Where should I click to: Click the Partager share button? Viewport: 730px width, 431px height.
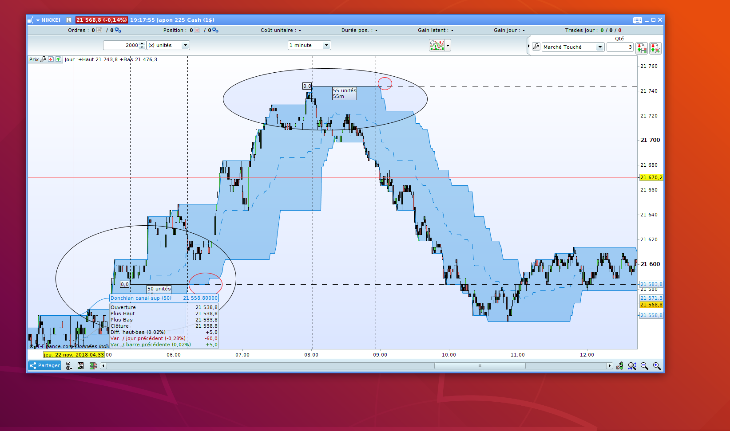pyautogui.click(x=44, y=365)
